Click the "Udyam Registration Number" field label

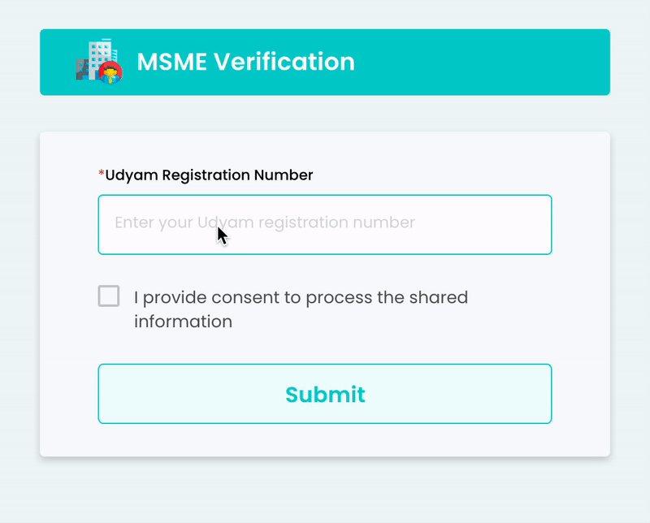point(209,175)
